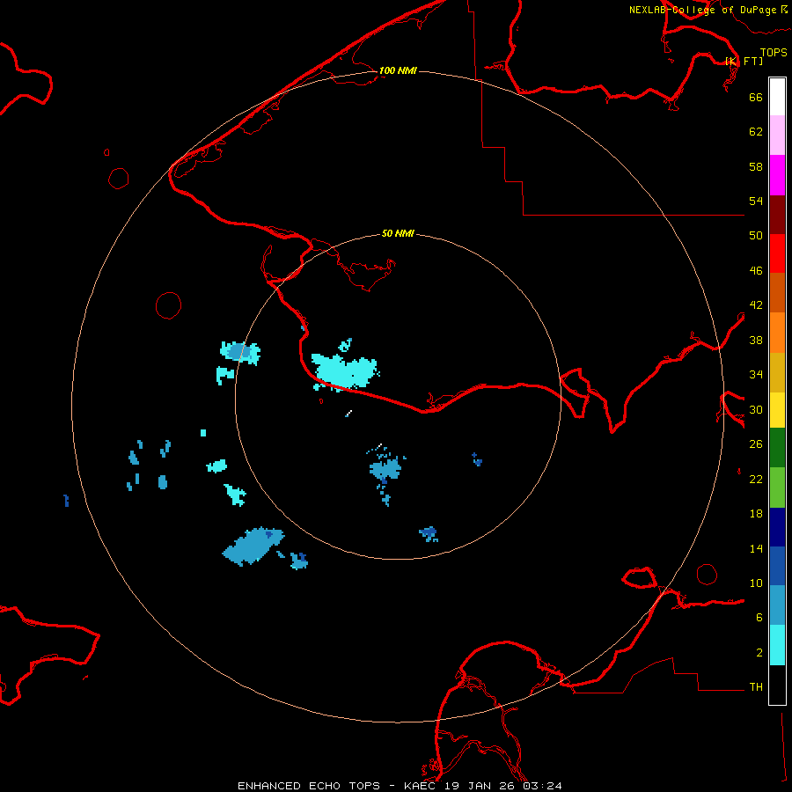The width and height of the screenshot is (792, 792).
Task: Click the legend value 42
Action: click(756, 305)
